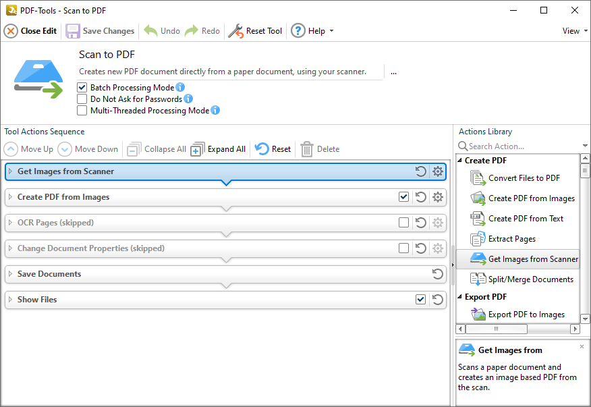Reset the Save Documents action with its arrow icon

click(437, 274)
